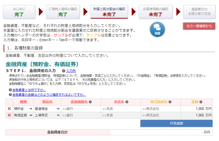Open the 商品名 dropdown showing 上場株式
219x141 pixels.
point(47,115)
